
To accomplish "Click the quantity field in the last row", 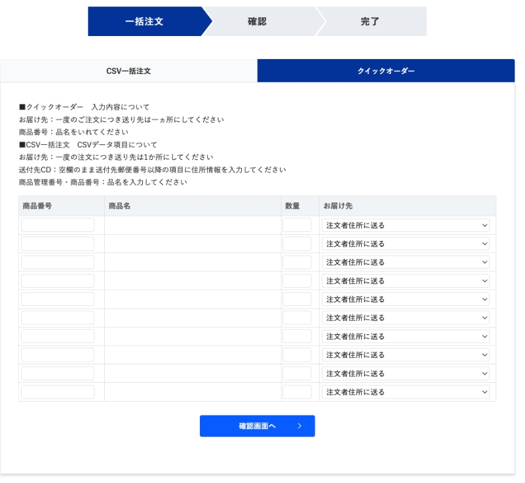I will (x=297, y=391).
